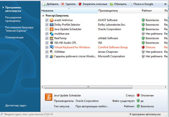Click the Рейтинг column header

(152, 11)
